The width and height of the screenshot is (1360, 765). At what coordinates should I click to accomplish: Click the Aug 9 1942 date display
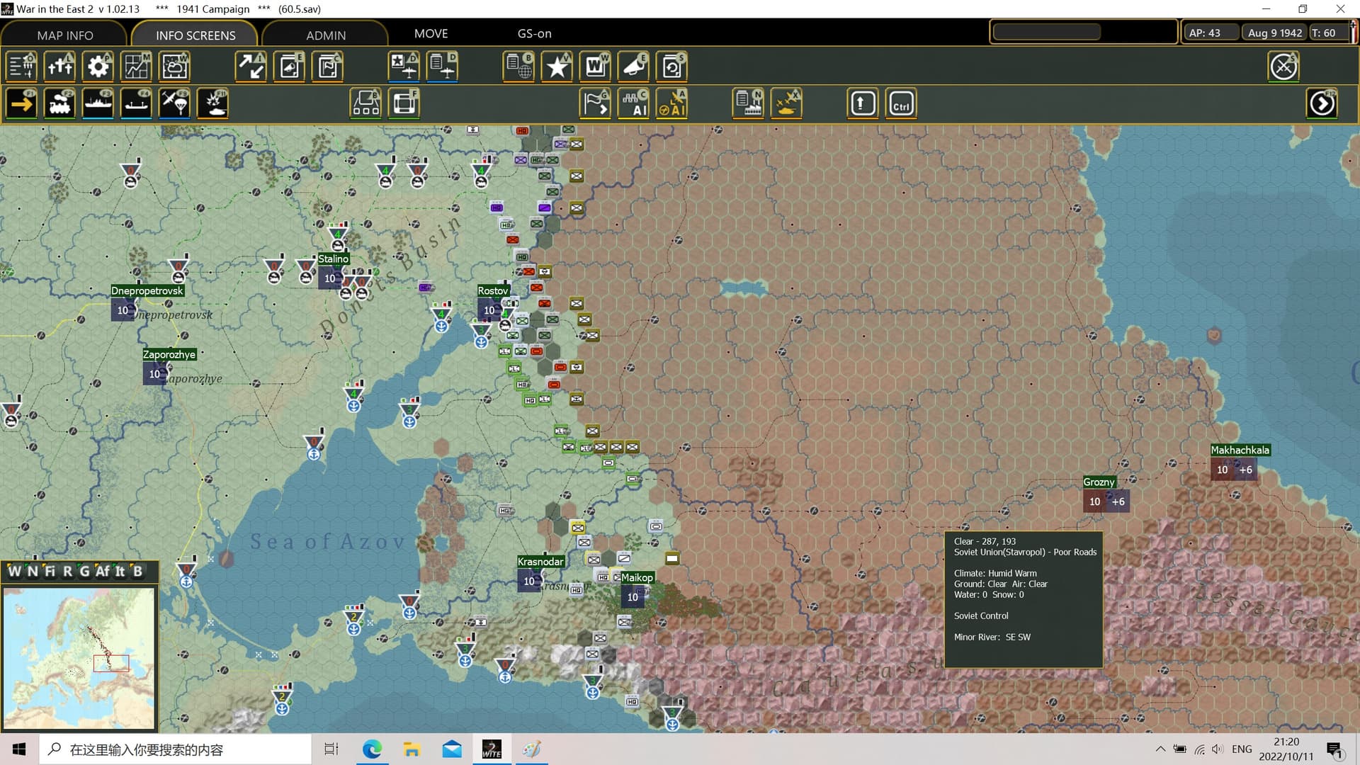tap(1274, 33)
